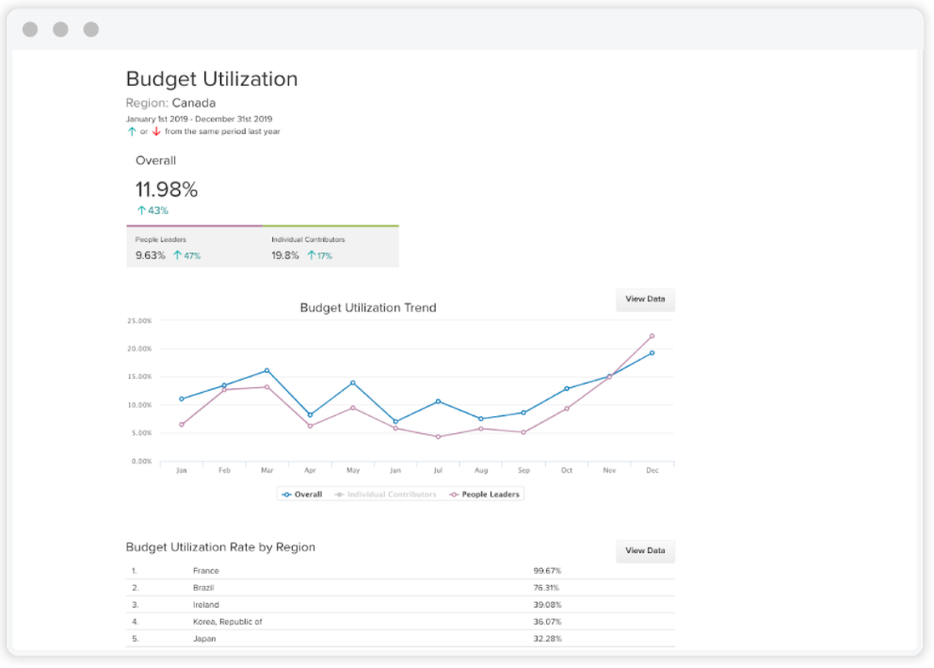Toggle the Overall series in chart legend

(302, 495)
